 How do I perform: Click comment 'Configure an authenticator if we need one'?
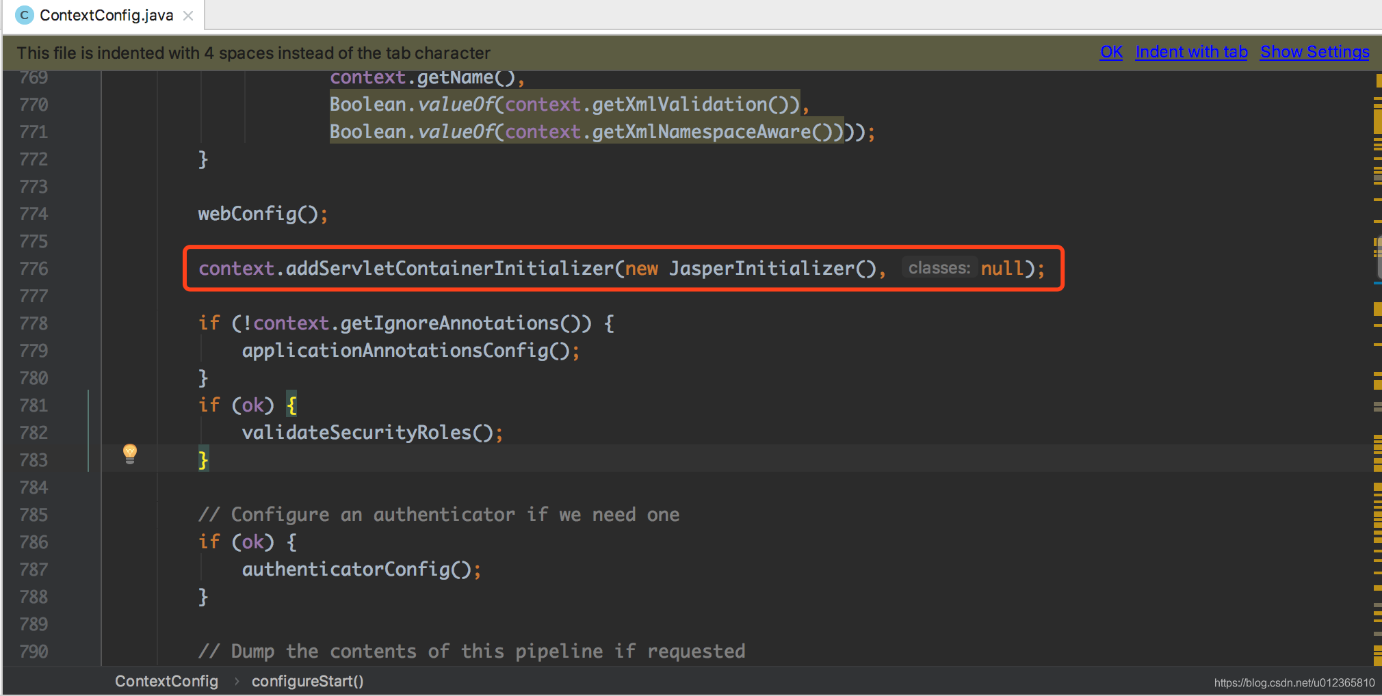tap(439, 515)
